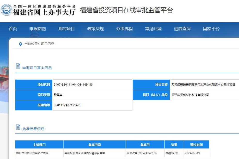Open the 政策法规 navigation item

click(x=95, y=29)
